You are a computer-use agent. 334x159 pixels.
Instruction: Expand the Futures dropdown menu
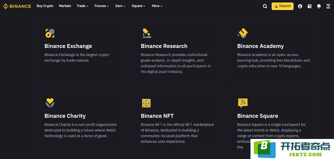click(102, 6)
